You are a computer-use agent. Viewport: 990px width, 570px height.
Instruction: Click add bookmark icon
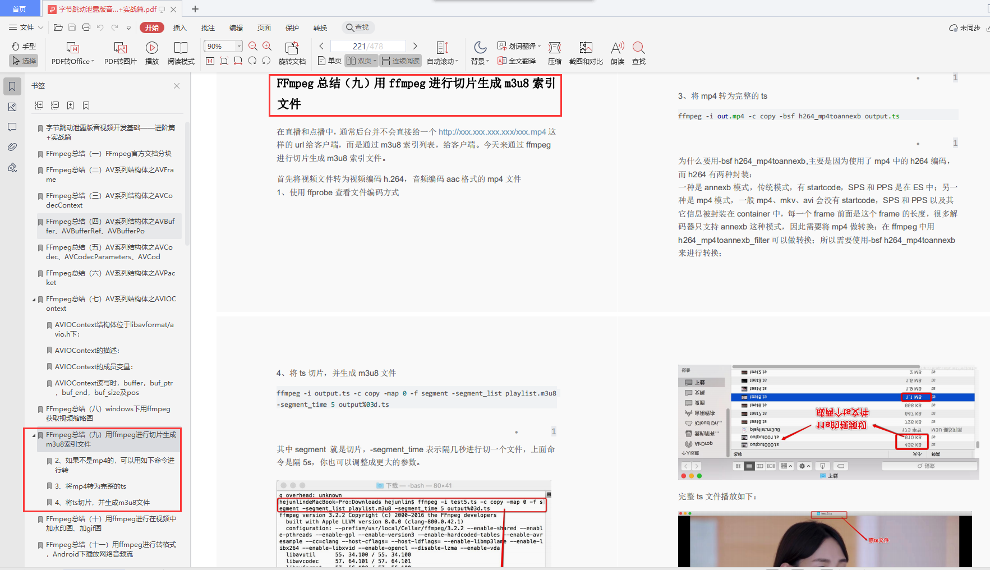(71, 105)
